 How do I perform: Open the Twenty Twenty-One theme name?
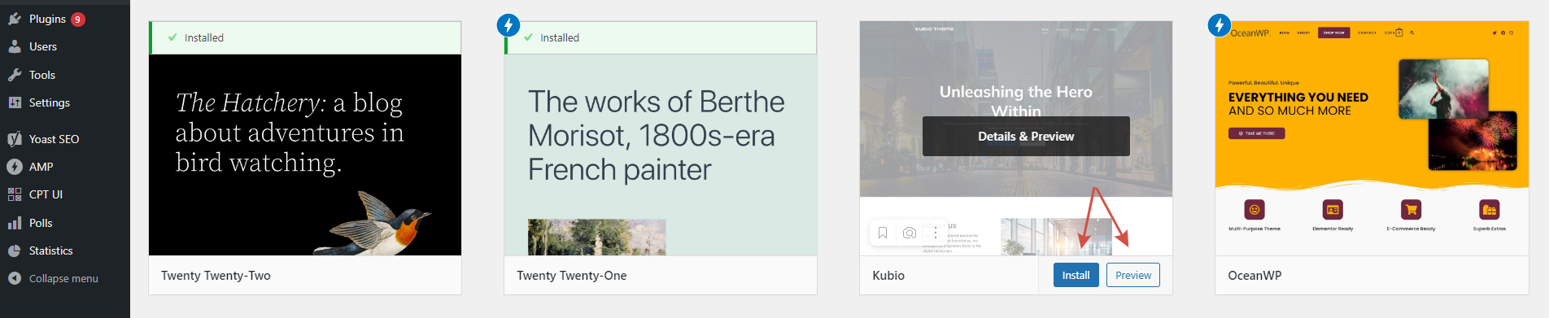tap(572, 276)
